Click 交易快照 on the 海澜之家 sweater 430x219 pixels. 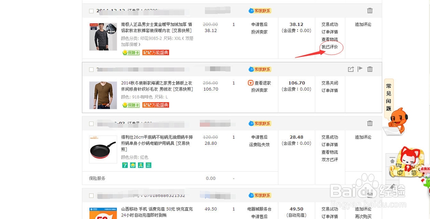(x=183, y=89)
